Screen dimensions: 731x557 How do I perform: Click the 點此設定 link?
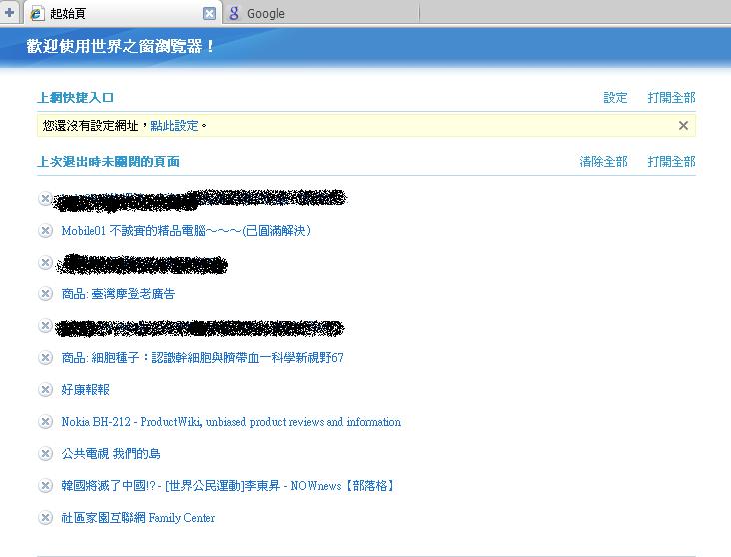(174, 126)
